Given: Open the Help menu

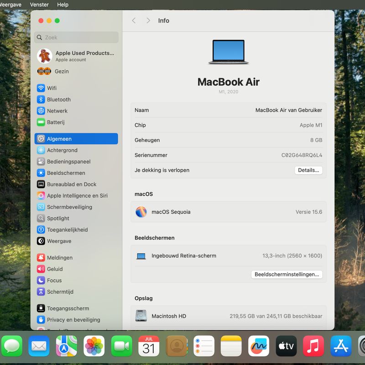Looking at the screenshot, I should coord(63,5).
